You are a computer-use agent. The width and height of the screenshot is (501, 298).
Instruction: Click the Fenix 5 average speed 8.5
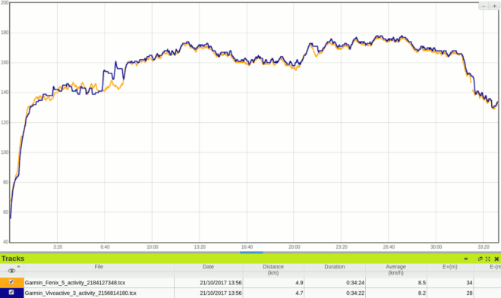[422, 283]
